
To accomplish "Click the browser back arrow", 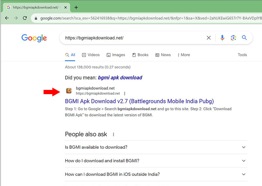I will point(7,18).
